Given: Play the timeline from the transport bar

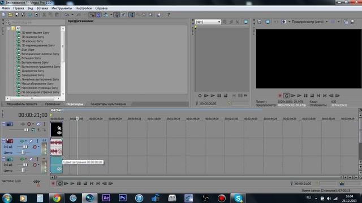Looking at the screenshot, I should [x=72, y=183].
